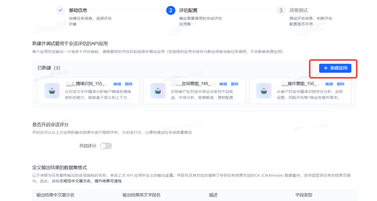The height and width of the screenshot is (201, 377).
Task: Click the 输出结果英文字段名 column header
Action: point(142,195)
